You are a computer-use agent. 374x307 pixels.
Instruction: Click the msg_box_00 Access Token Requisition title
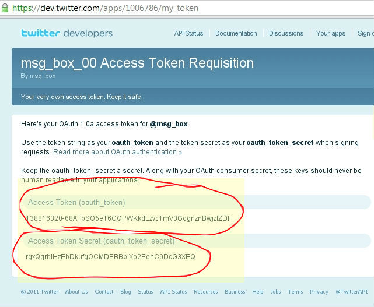pos(137,63)
